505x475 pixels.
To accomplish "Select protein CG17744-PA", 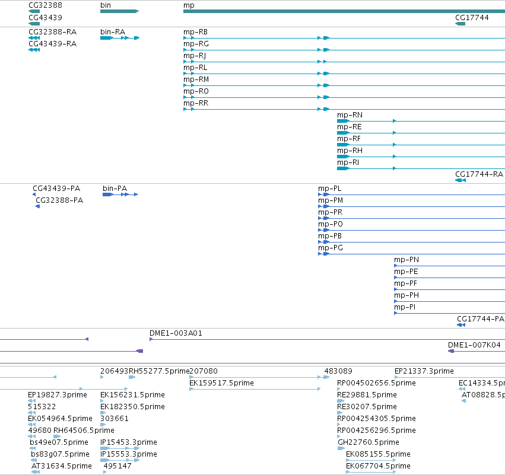I will pyautogui.click(x=481, y=319).
